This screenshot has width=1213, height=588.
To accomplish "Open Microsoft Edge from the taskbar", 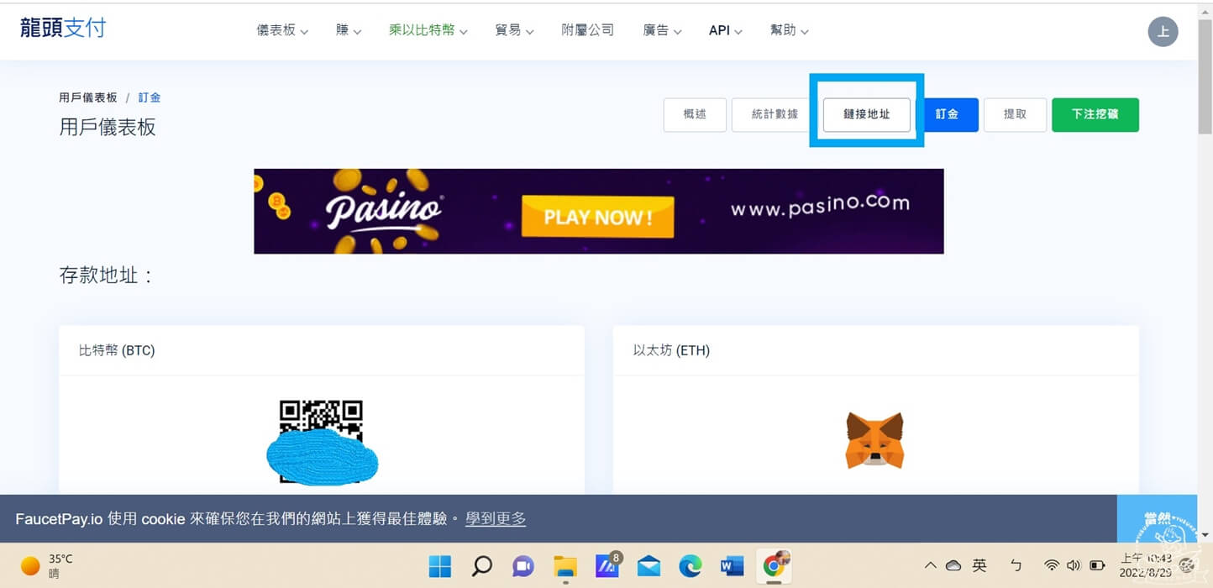I will click(x=690, y=565).
